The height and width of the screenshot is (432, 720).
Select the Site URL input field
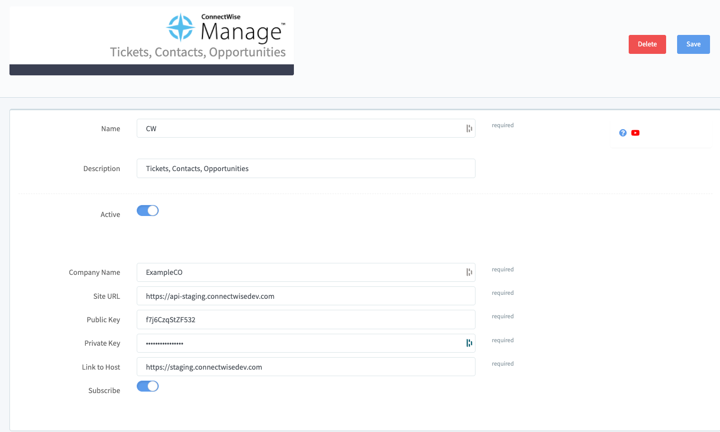(306, 296)
